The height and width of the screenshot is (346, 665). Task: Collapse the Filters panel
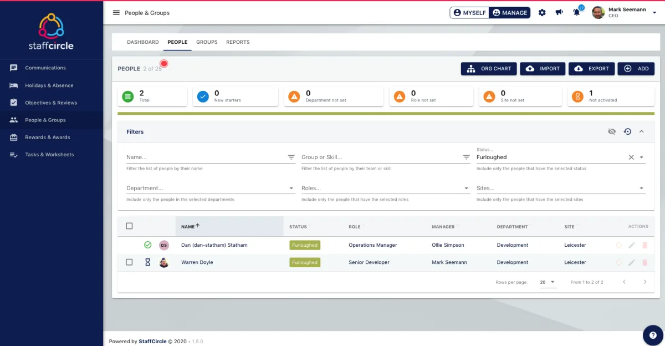(642, 131)
